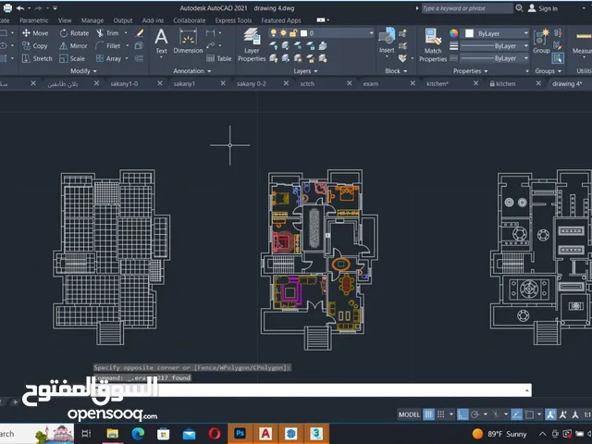Viewport: 592px width, 444px height.
Task: Activate the Trim tool
Action: [107, 33]
